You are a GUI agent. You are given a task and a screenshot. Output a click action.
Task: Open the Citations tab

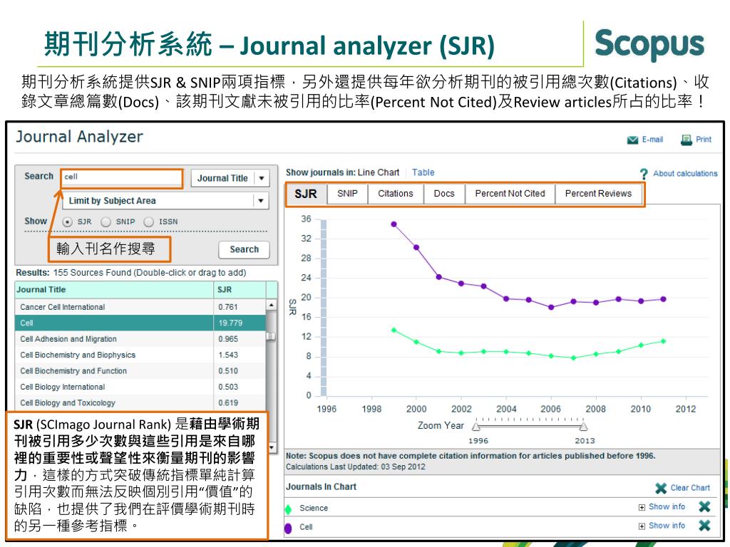pos(396,194)
